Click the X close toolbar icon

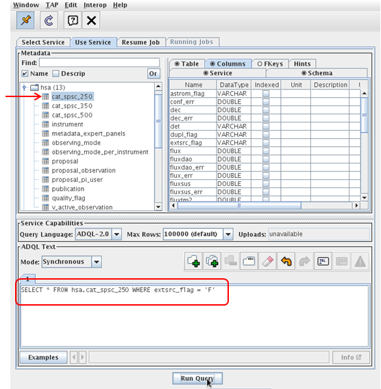[x=91, y=21]
